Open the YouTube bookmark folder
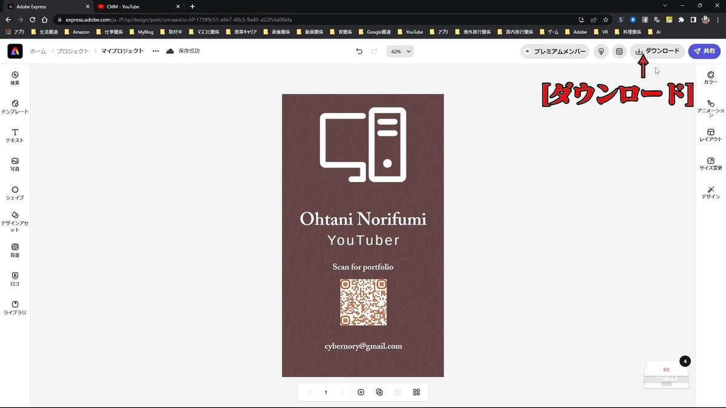Screen dimensions: 726x408 pos(410,31)
